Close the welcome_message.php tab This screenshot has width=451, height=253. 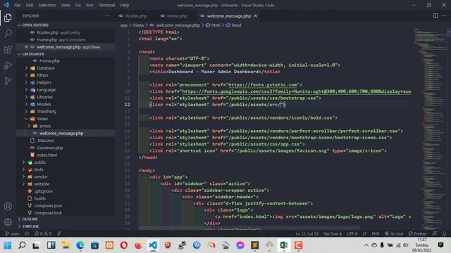point(255,16)
